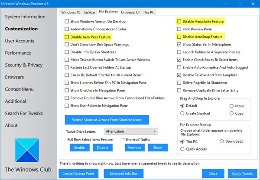Close window using title bar X icon
Screen dimensions: 260x180
[x=253, y=3]
